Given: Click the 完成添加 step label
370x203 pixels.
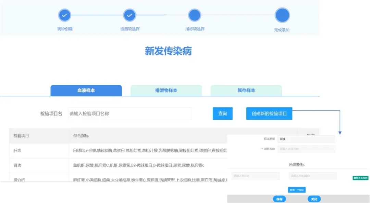Looking at the screenshot, I should point(282,30).
